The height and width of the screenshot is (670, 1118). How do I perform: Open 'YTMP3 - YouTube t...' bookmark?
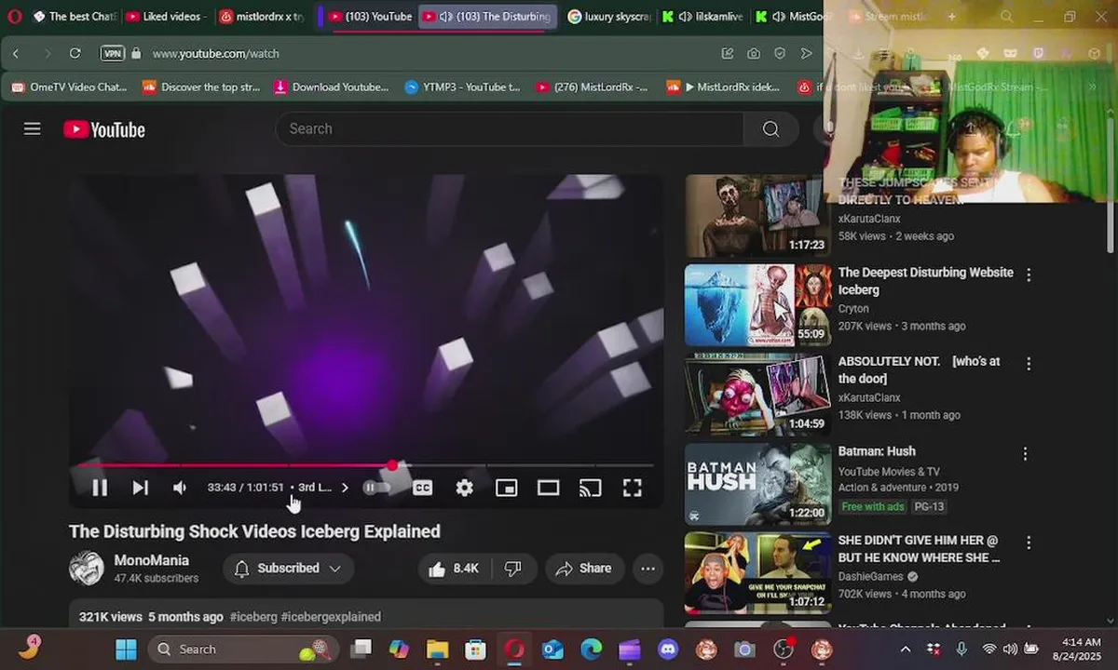coord(463,87)
